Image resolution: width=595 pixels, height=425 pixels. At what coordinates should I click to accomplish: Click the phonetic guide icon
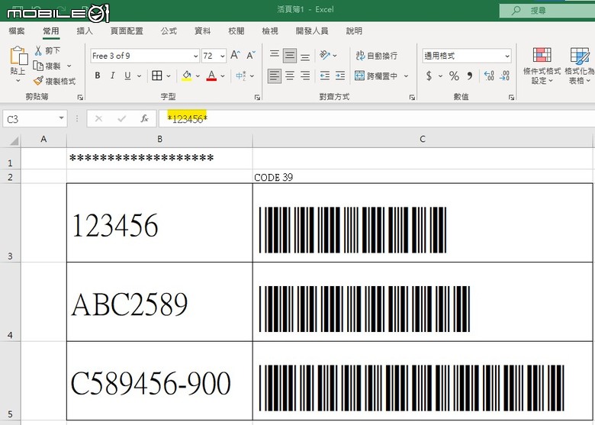241,76
